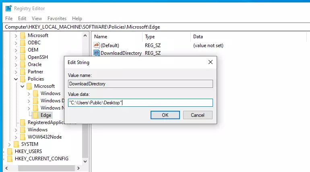Click the tree horizontal scroll left arrow
This screenshot has height=172, width=310.
7,168
